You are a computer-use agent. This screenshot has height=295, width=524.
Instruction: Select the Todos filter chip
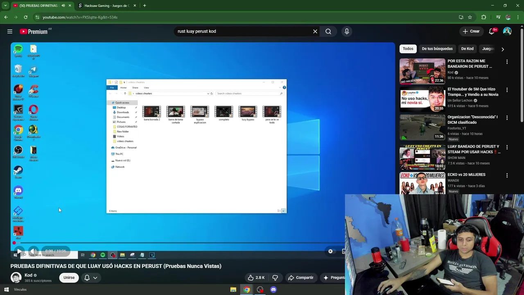[x=408, y=48]
